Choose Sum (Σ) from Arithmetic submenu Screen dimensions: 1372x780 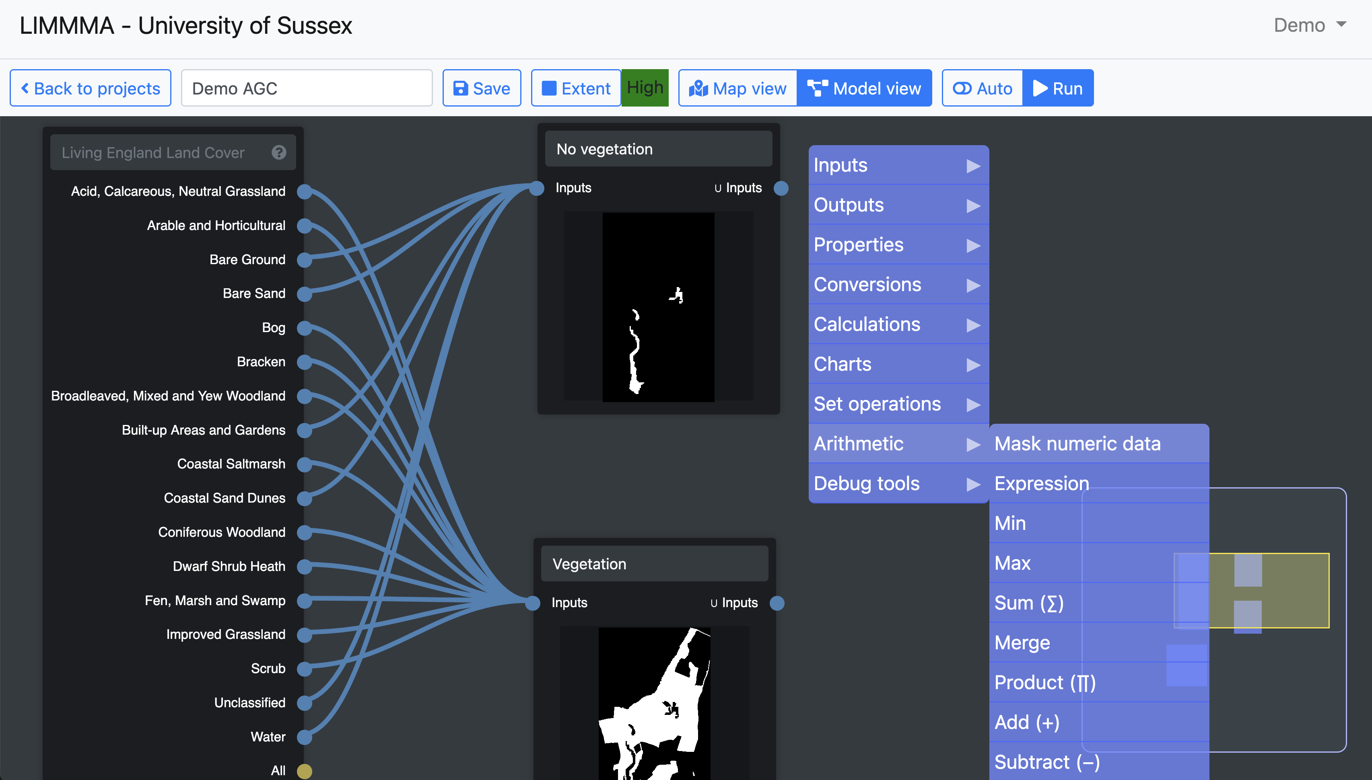click(x=1029, y=603)
